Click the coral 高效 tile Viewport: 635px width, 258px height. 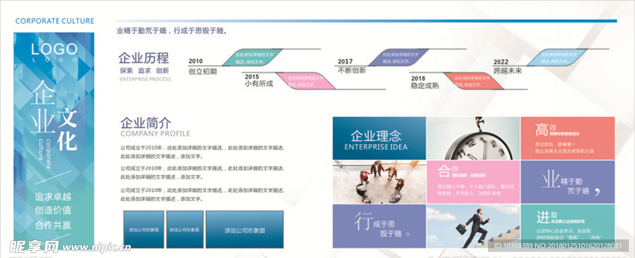click(x=567, y=138)
